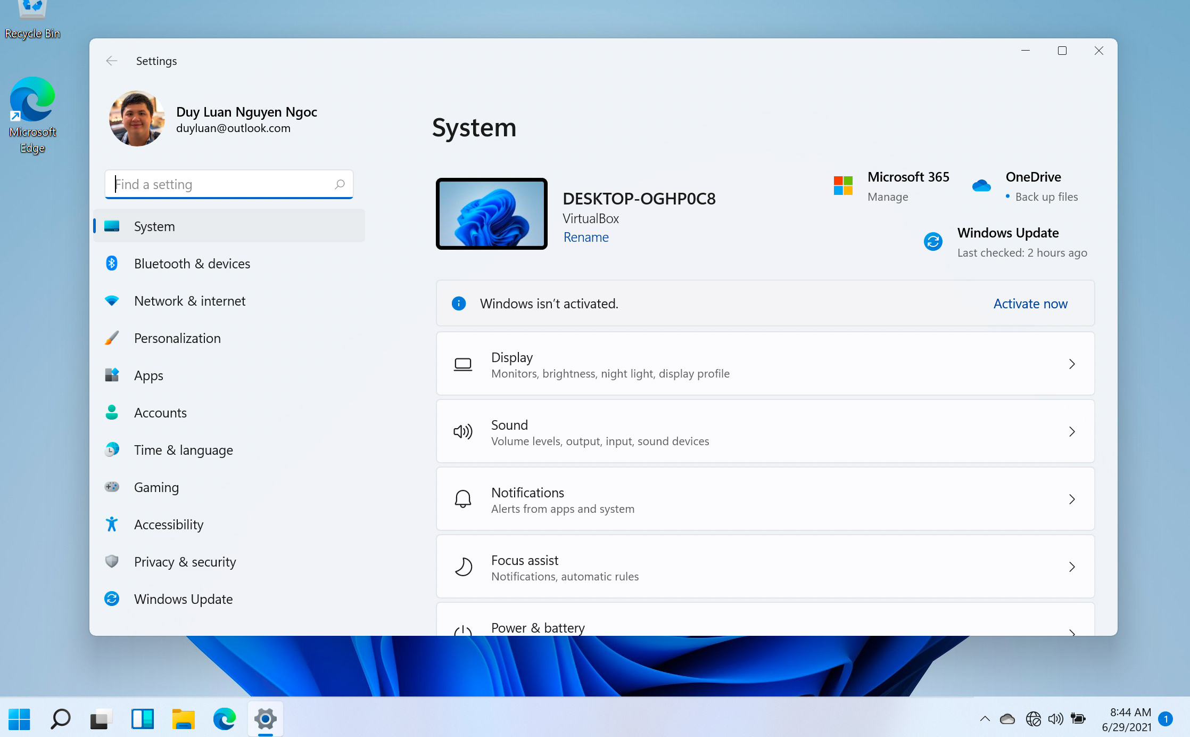Expand the Focus assist chevron

point(1072,567)
